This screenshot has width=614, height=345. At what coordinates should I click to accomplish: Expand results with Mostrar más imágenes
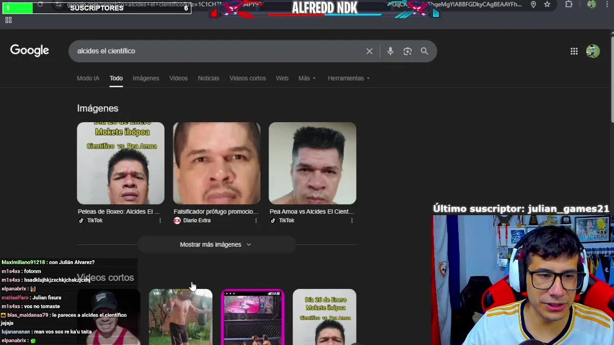(x=216, y=244)
